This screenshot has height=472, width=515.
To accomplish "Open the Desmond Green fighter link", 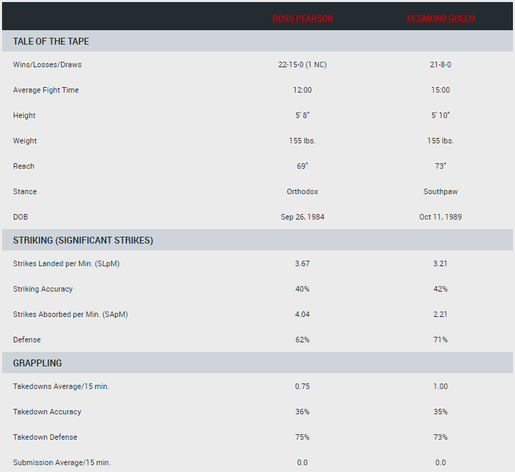I will (x=440, y=19).
